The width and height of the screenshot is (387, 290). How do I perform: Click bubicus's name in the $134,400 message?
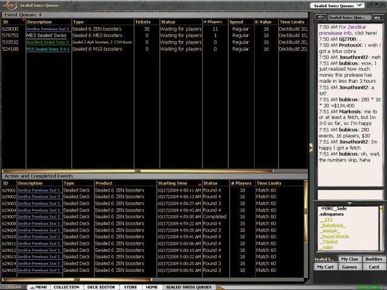tap(348, 100)
